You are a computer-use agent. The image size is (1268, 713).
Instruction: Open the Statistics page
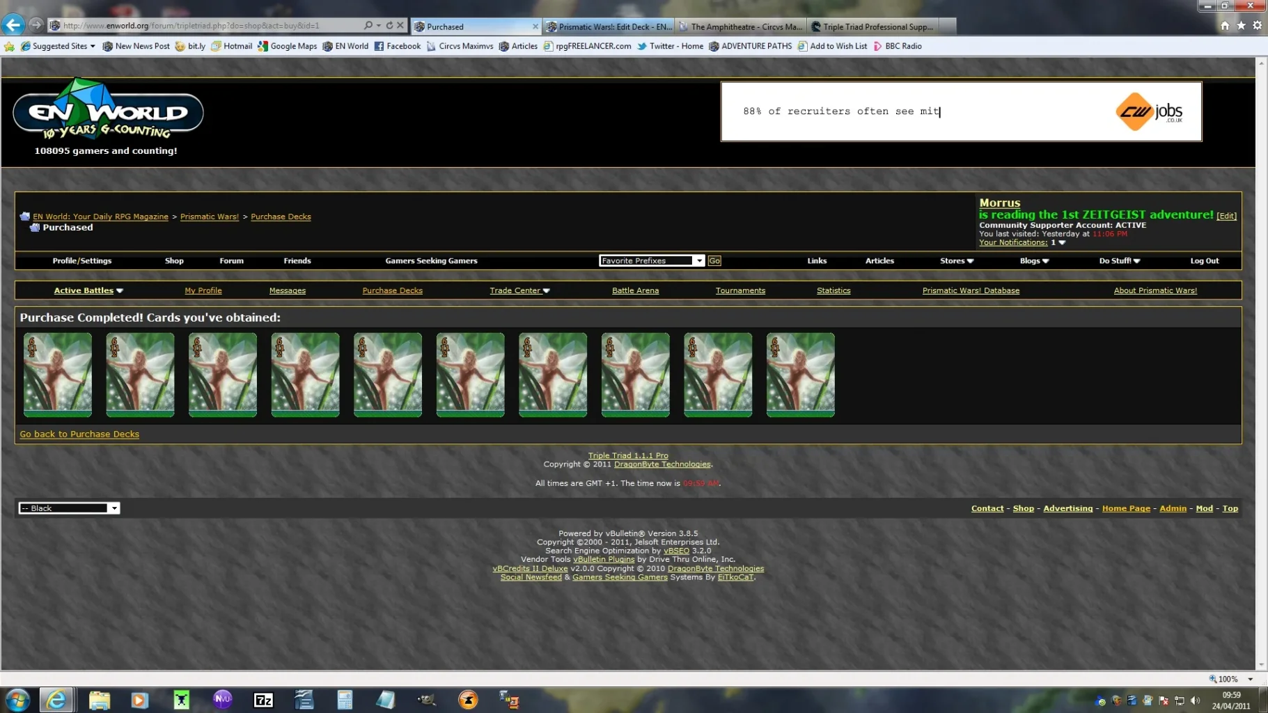click(x=833, y=290)
